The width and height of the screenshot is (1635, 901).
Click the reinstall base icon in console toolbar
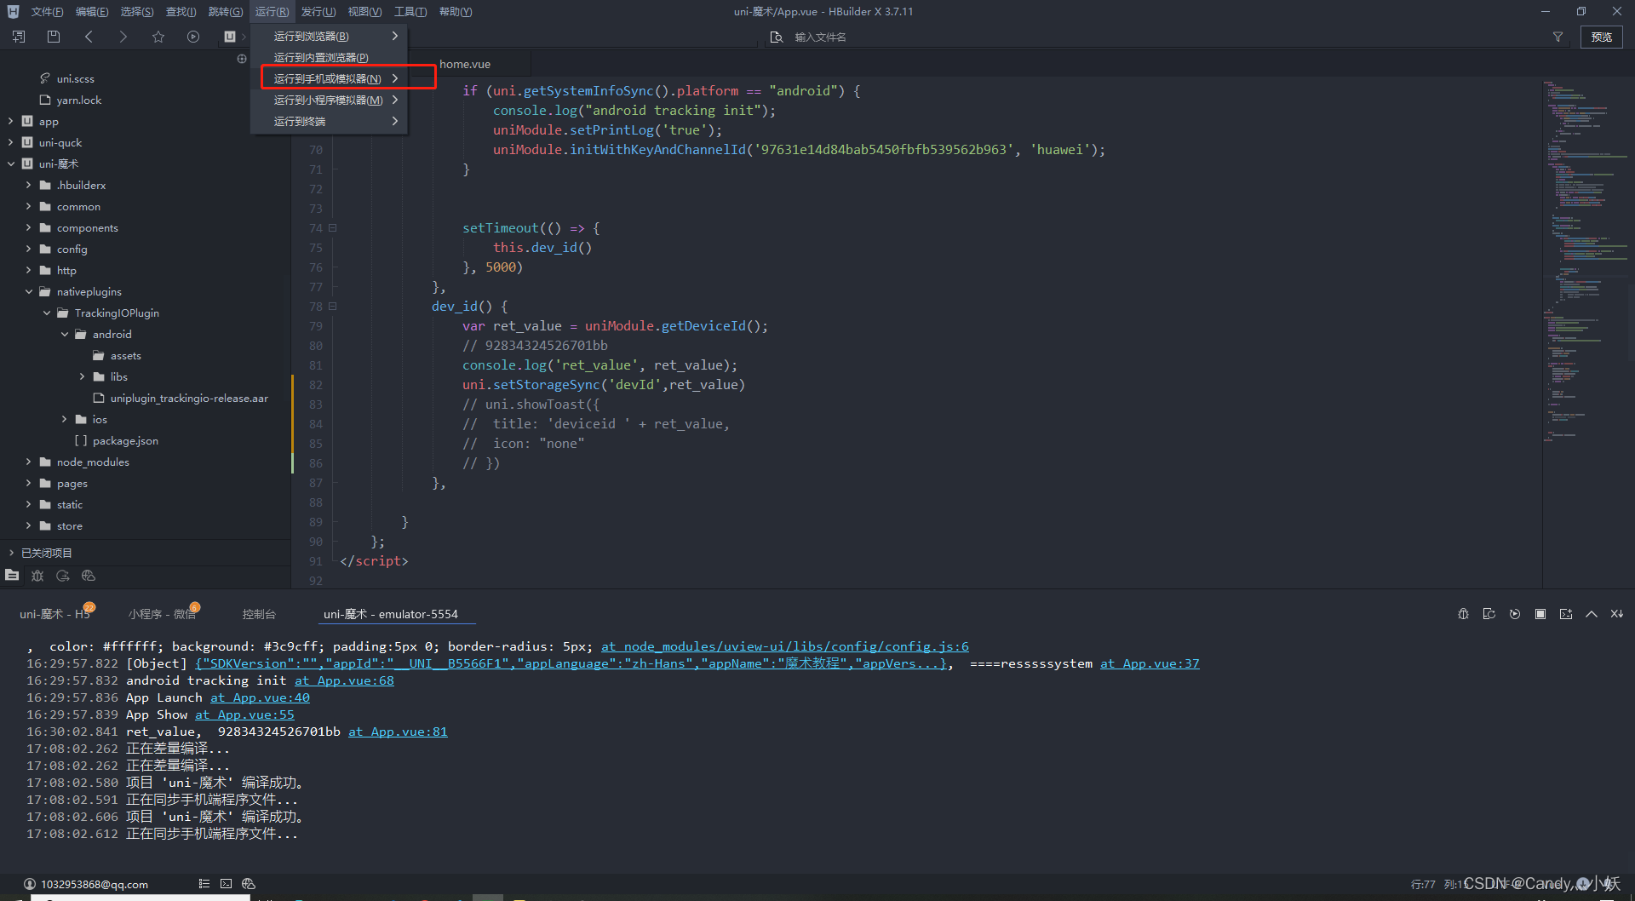point(1489,614)
